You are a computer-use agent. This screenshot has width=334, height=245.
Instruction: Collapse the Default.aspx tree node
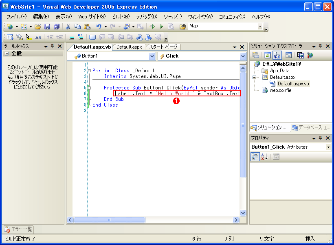click(254, 76)
